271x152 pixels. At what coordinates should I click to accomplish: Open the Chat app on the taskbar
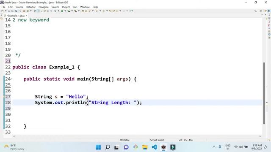126,147
